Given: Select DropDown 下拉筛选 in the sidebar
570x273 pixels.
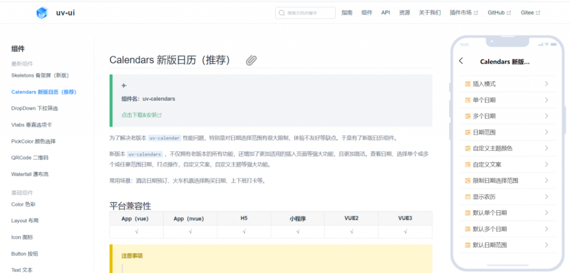Looking at the screenshot, I should (x=35, y=108).
